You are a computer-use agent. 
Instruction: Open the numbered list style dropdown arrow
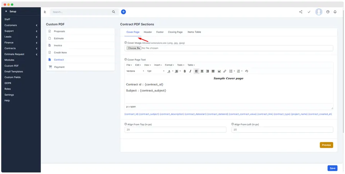click(x=242, y=71)
